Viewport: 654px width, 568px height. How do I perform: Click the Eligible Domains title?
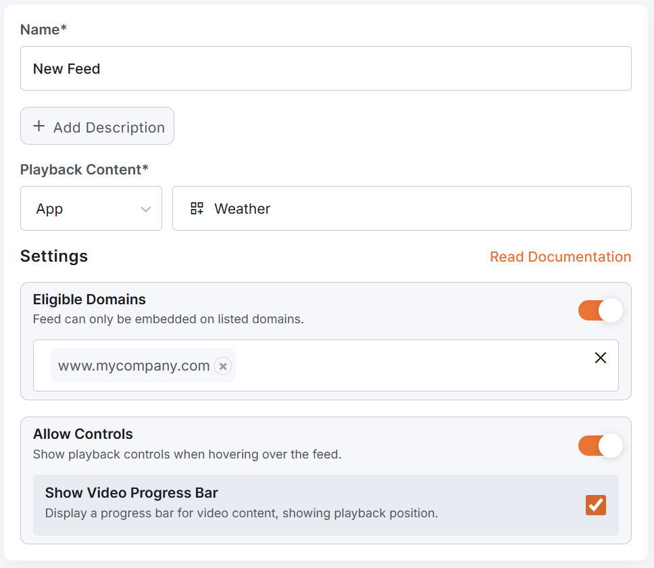point(89,300)
